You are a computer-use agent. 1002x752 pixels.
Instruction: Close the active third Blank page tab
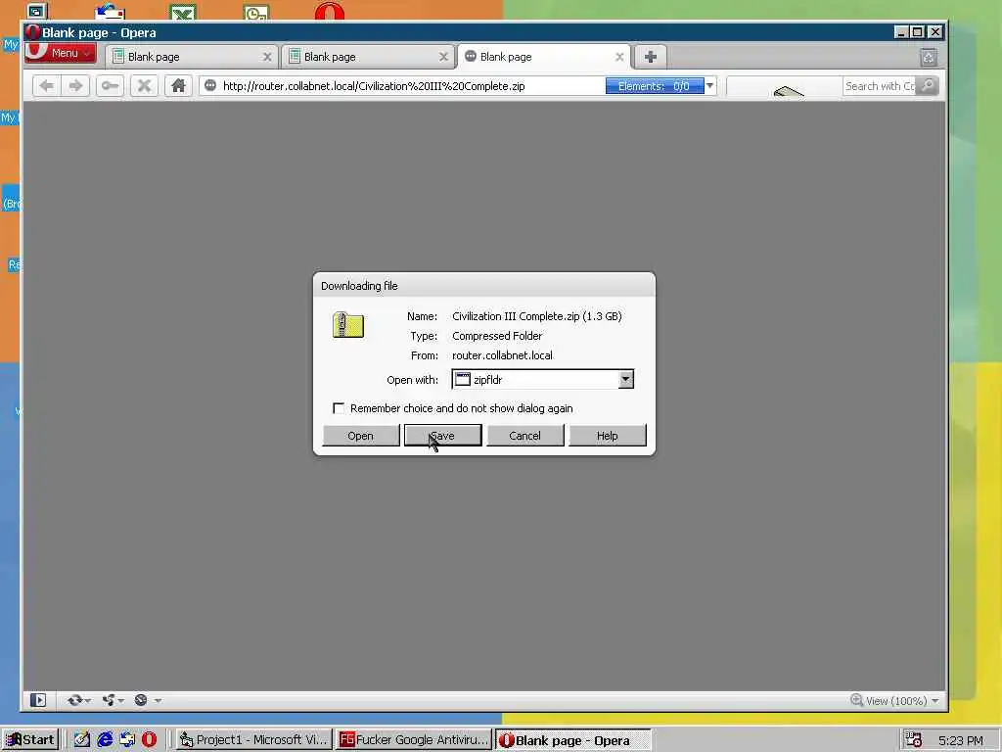[x=619, y=57]
